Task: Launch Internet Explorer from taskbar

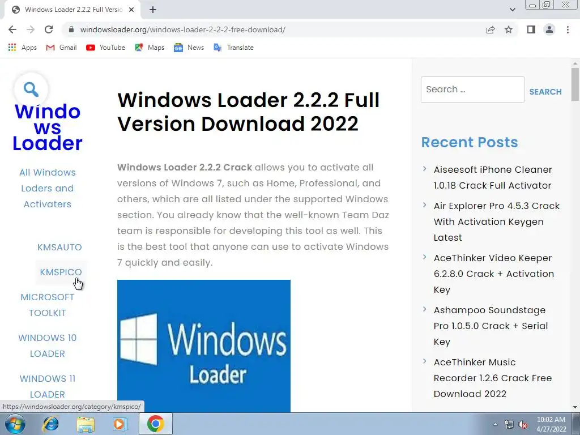Action: [50, 424]
